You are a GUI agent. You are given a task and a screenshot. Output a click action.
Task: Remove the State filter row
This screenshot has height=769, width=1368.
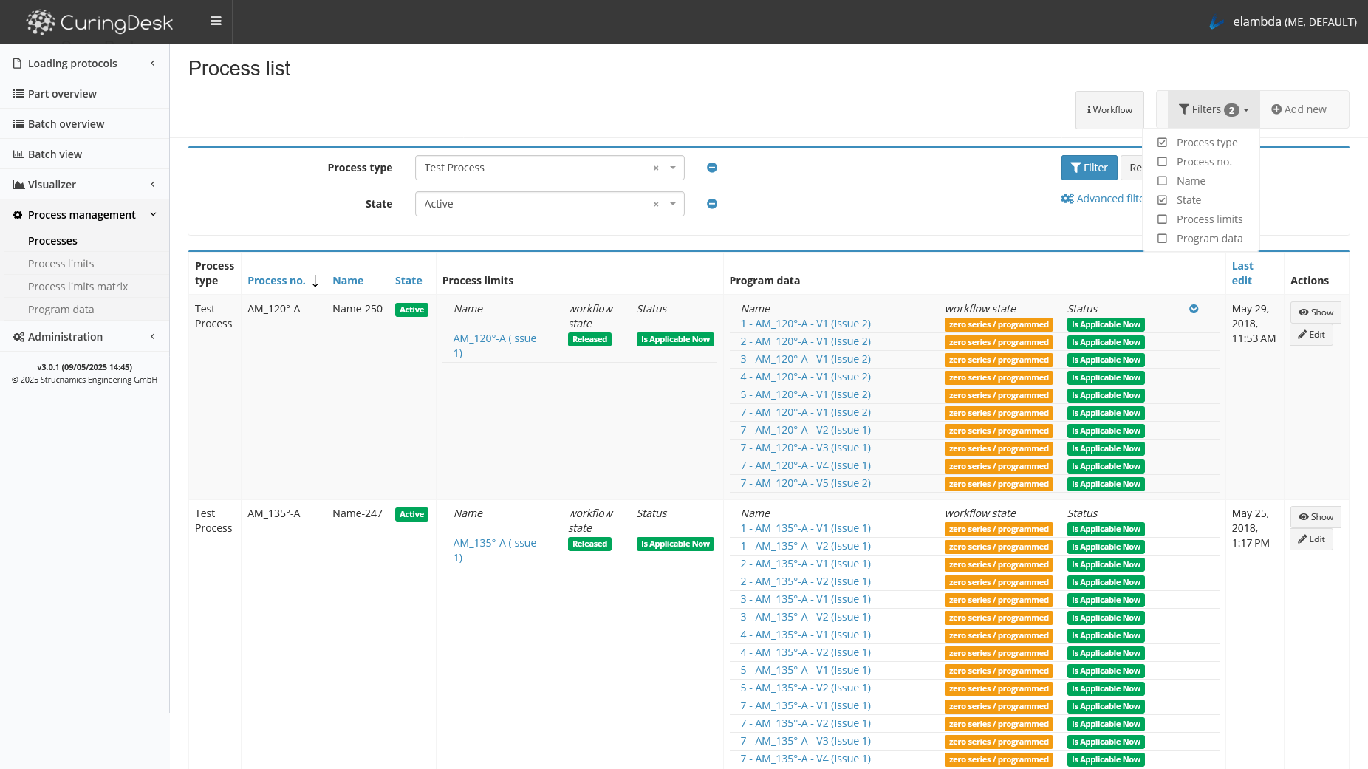pos(711,204)
